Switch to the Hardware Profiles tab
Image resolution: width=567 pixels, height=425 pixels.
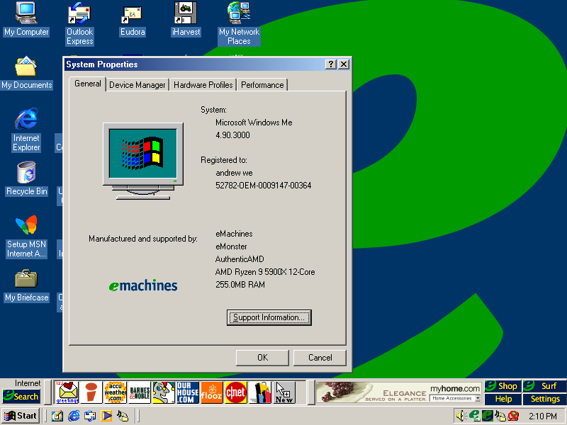tap(203, 85)
